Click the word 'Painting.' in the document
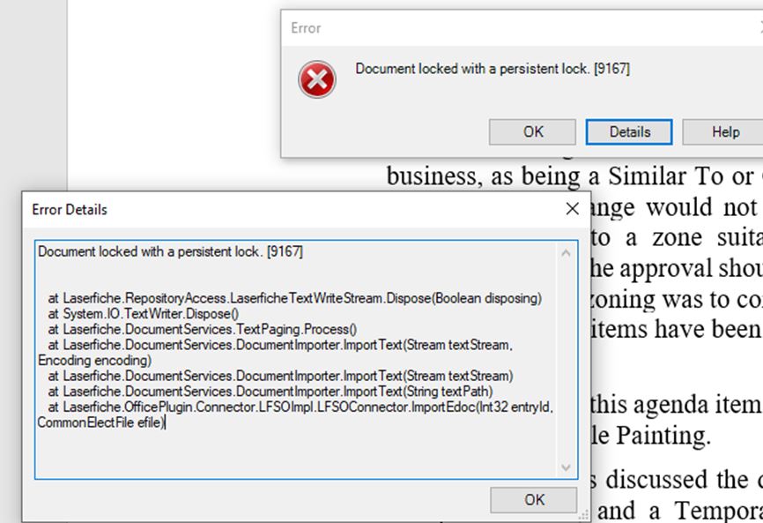This screenshot has width=763, height=523. (663, 436)
